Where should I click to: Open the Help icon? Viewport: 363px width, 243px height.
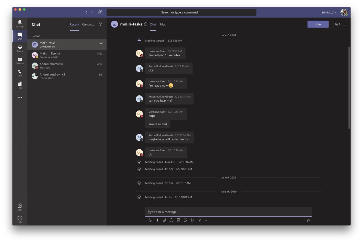point(20,219)
